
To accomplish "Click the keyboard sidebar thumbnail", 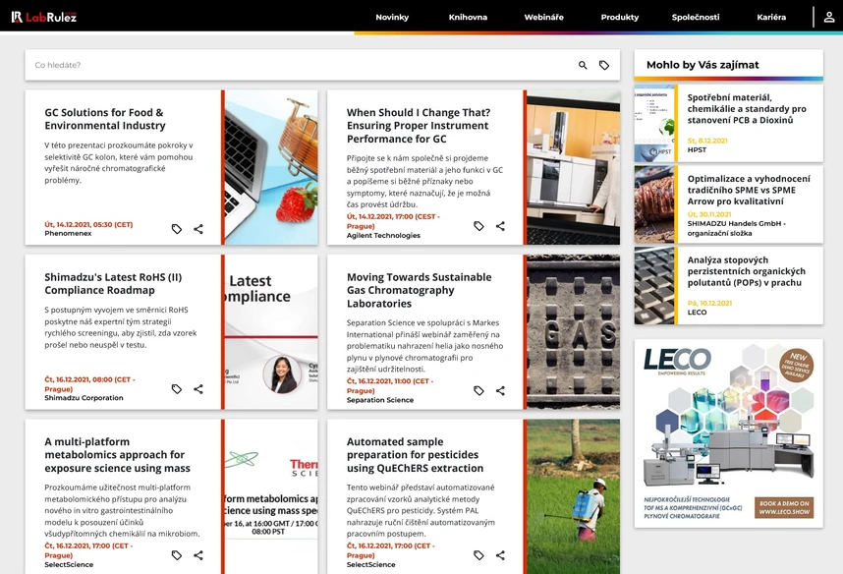I will (653, 286).
